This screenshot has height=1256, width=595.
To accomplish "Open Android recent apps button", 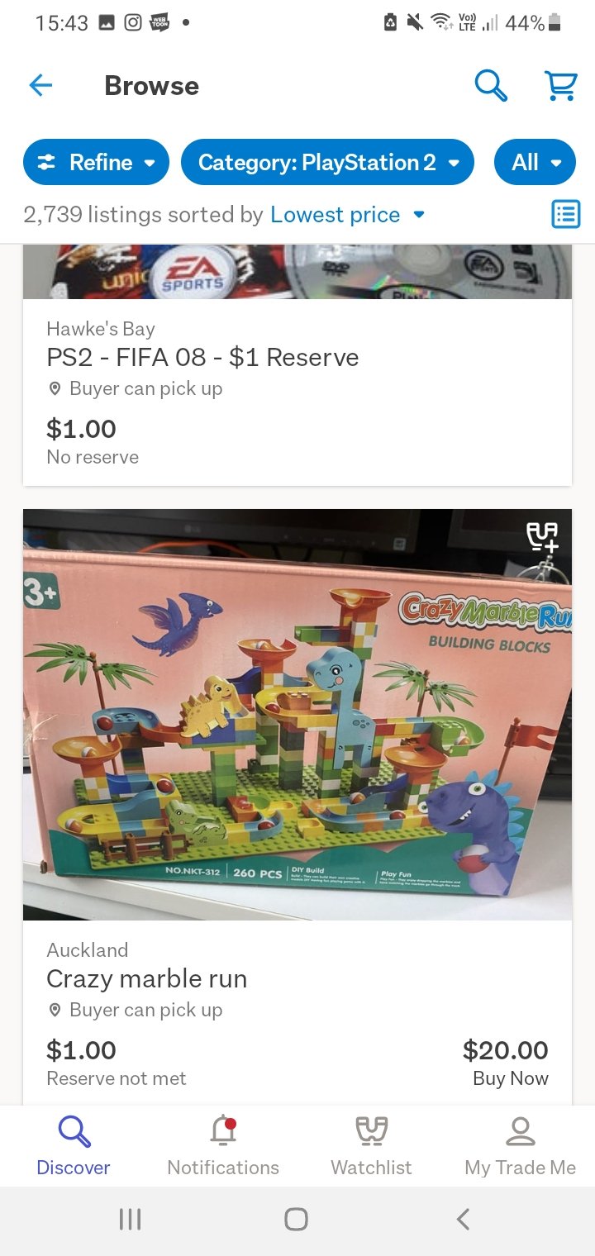I will [130, 1219].
